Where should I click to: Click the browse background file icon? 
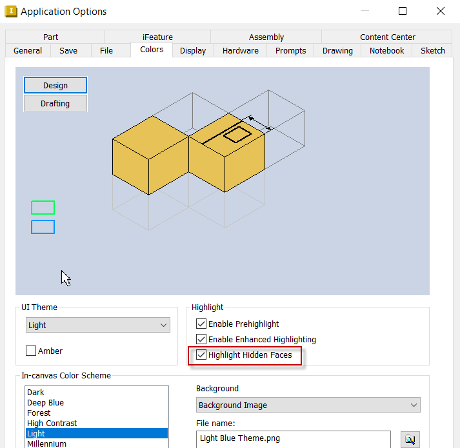pos(410,439)
